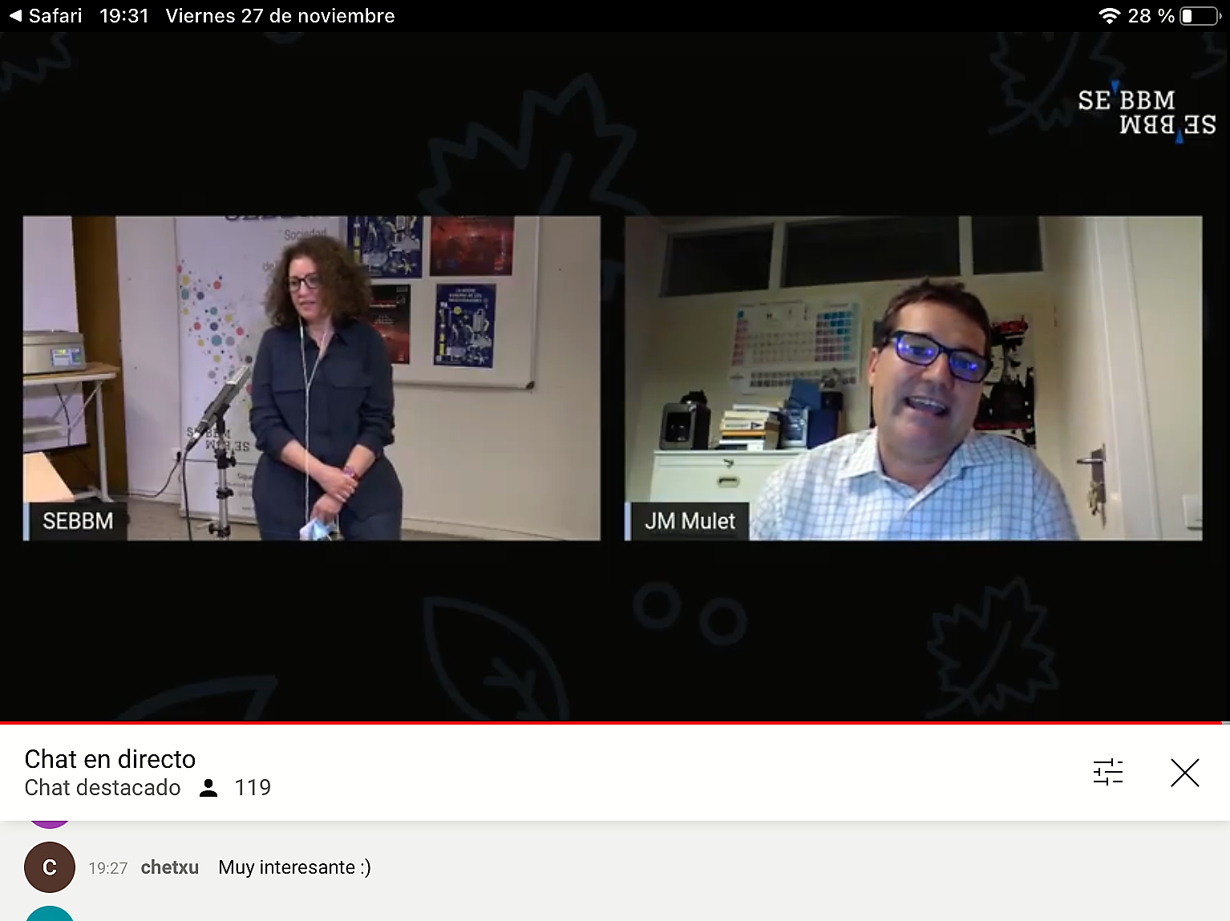
Task: Tap the viewer count person icon
Action: tap(208, 788)
